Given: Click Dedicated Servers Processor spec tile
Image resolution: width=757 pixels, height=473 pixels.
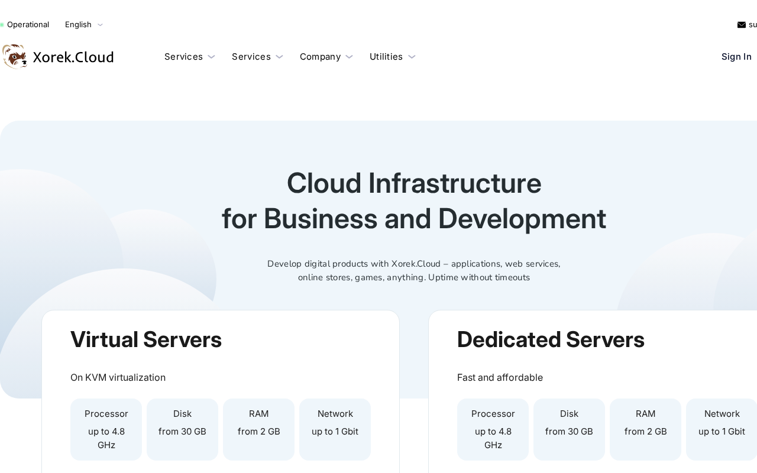Looking at the screenshot, I should click(x=493, y=429).
